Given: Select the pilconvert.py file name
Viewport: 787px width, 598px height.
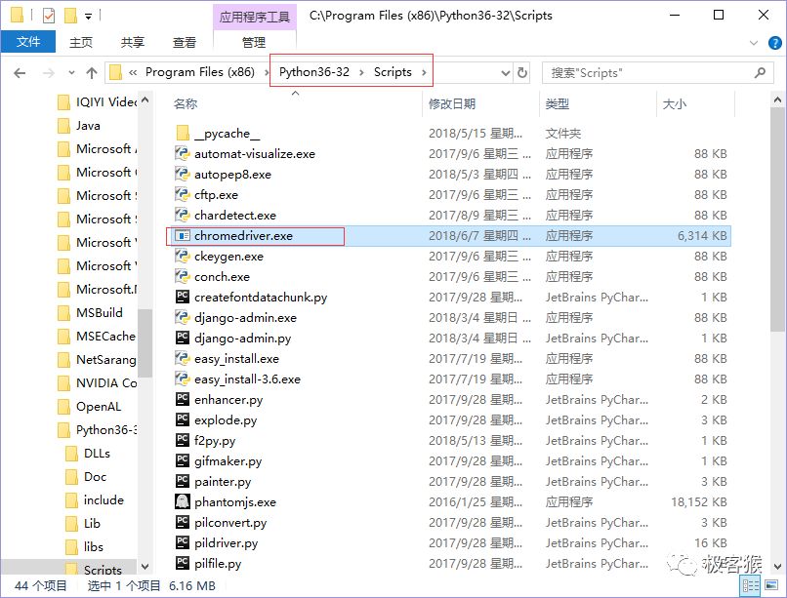Looking at the screenshot, I should pyautogui.click(x=230, y=523).
